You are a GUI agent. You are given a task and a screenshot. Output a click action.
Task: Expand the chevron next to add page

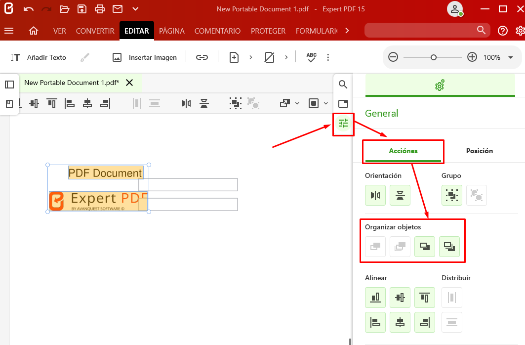point(251,57)
